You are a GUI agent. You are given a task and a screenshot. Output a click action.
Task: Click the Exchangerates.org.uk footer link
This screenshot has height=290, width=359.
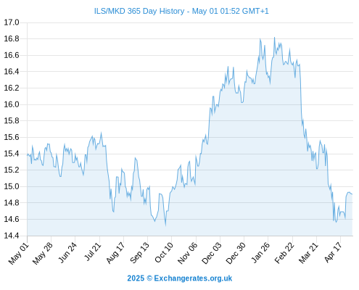coord(193,278)
